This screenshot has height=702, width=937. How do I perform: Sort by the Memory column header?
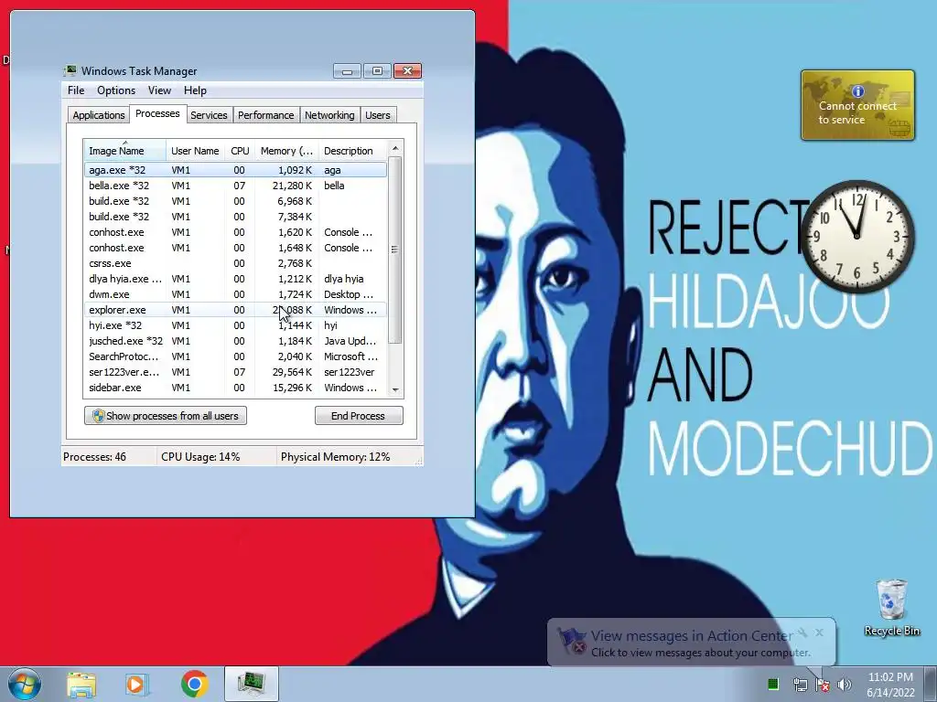[286, 151]
